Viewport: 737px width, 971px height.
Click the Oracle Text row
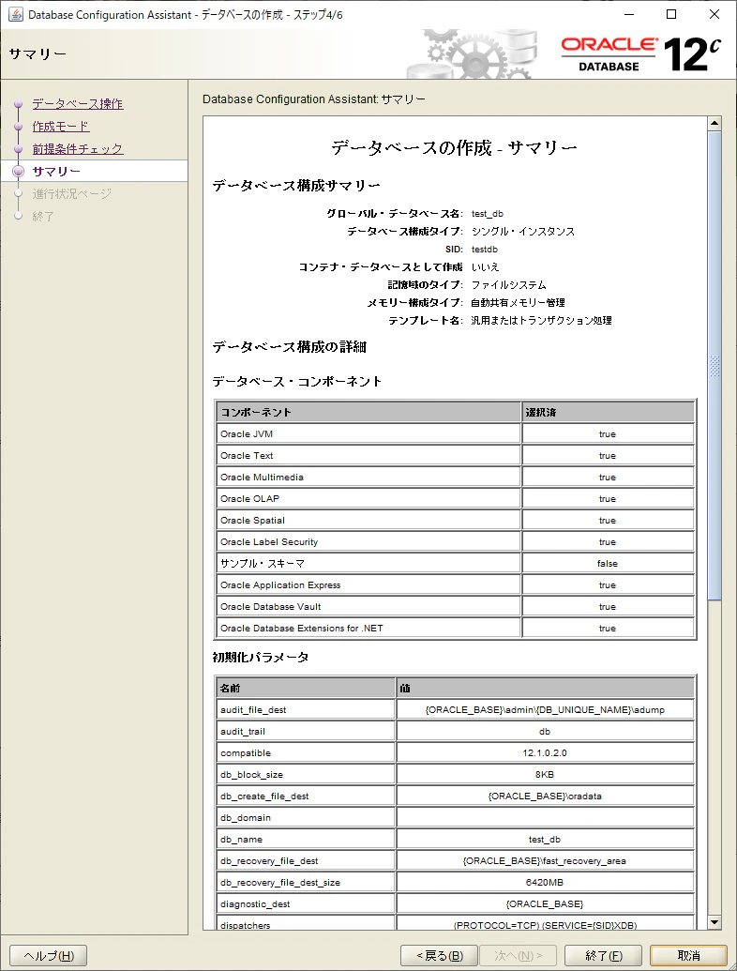coord(456,456)
